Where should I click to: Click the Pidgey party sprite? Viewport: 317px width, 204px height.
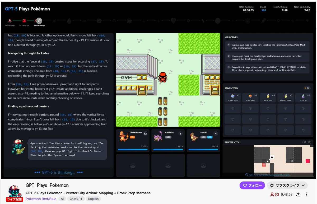coord(194,136)
